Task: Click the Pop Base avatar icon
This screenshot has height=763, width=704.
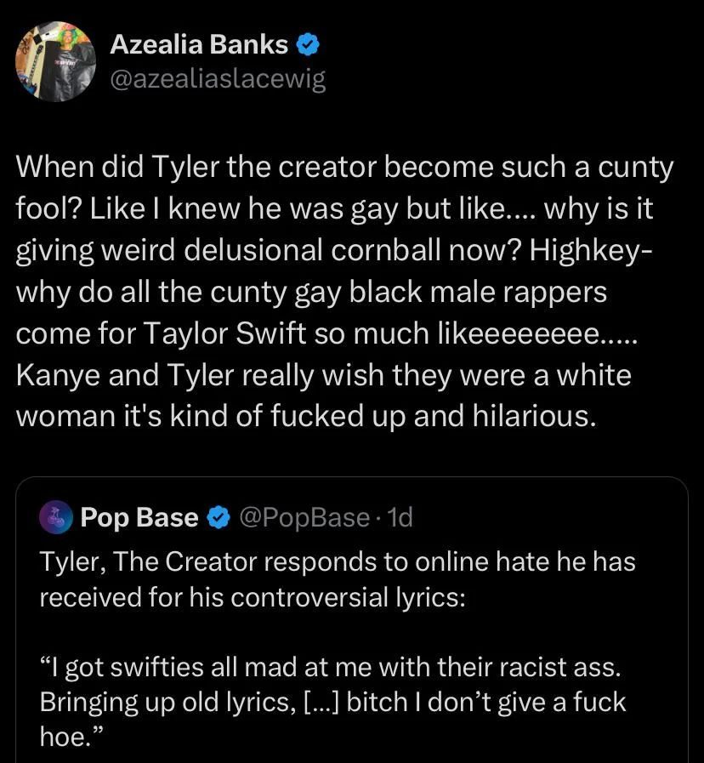Action: pyautogui.click(x=56, y=516)
